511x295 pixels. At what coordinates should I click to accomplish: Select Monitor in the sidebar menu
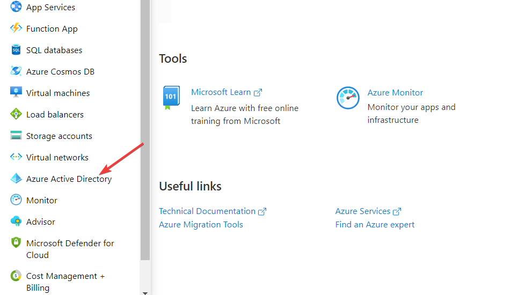pyautogui.click(x=42, y=200)
